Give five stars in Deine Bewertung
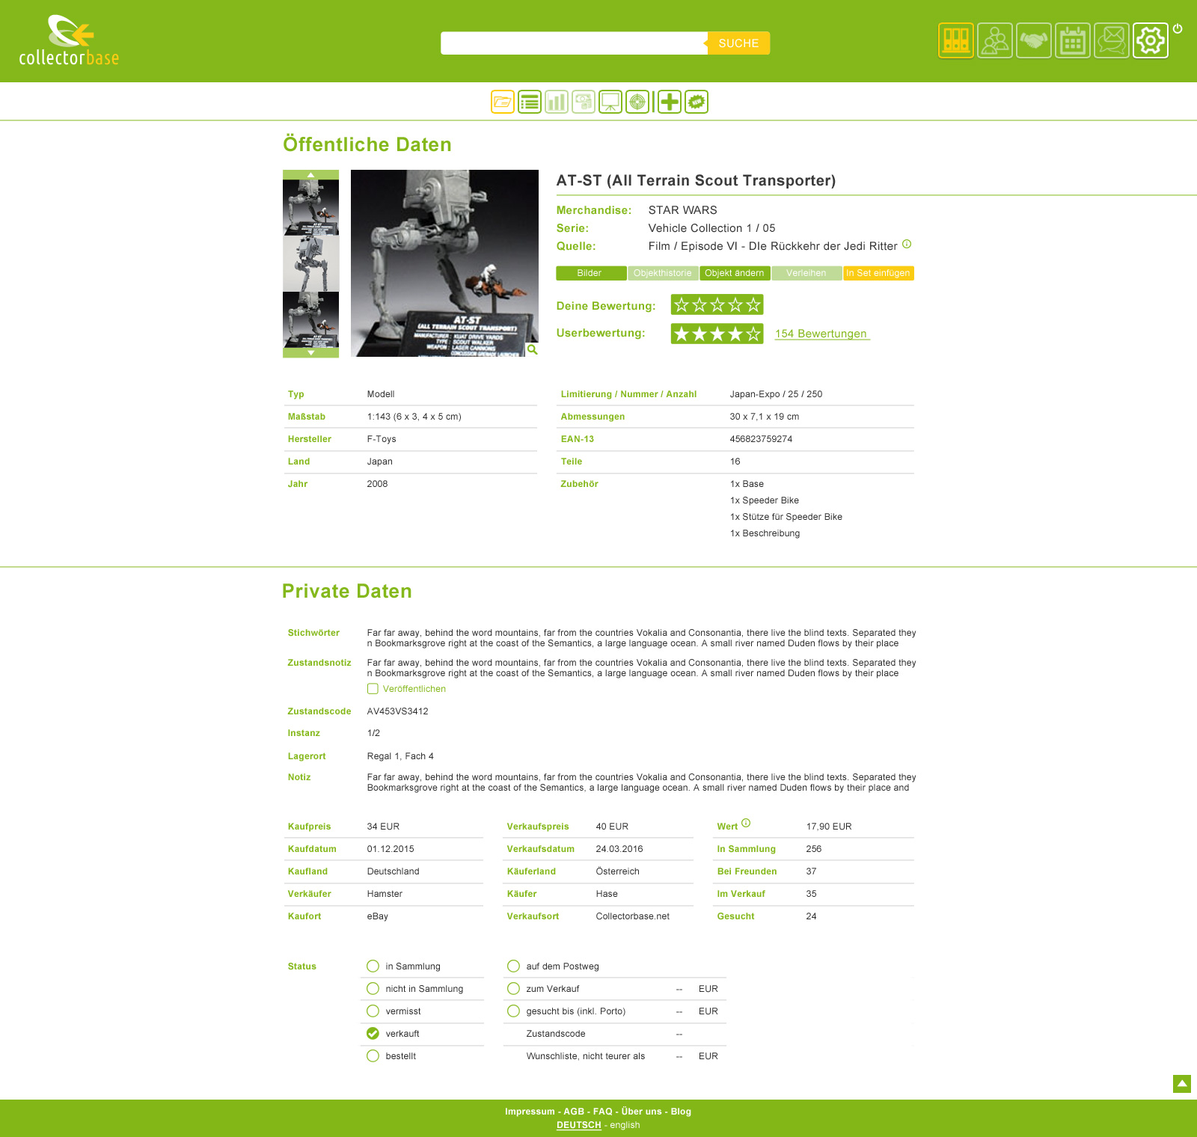 (x=753, y=304)
